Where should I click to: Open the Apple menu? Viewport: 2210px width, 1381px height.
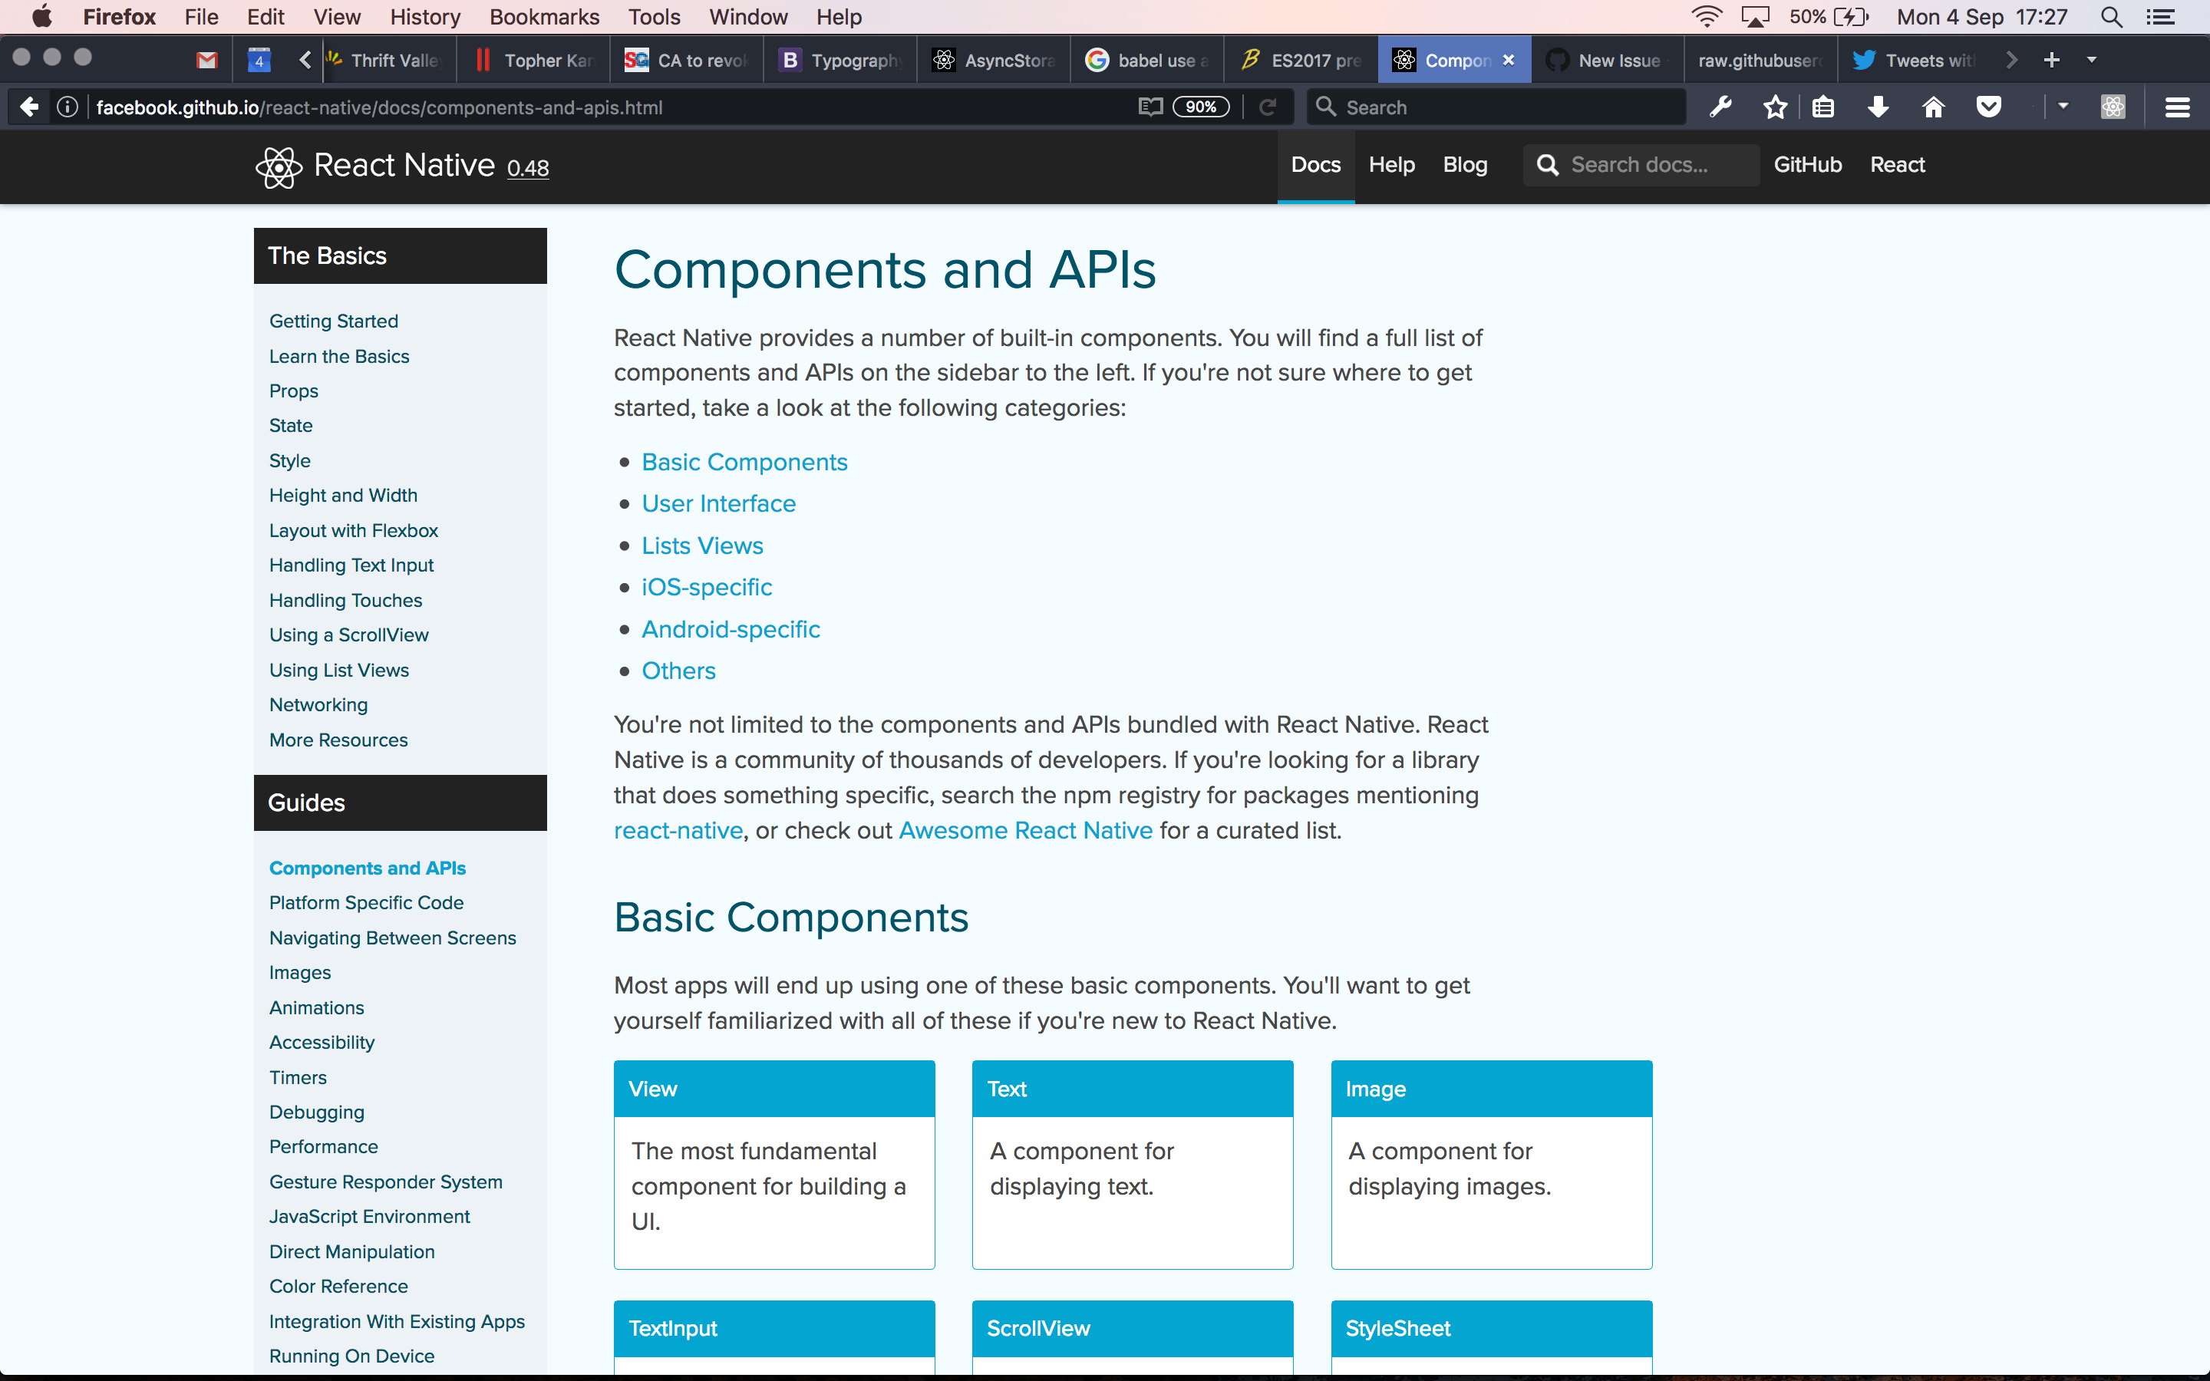pos(42,16)
